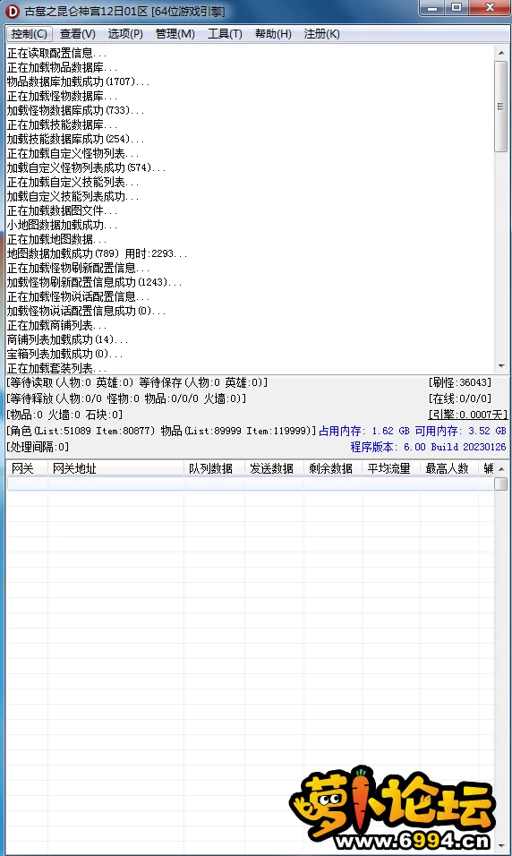Minimize the game engine window
Viewport: 512px width, 856px height.
coord(433,8)
